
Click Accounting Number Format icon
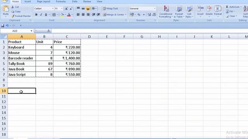(132, 15)
